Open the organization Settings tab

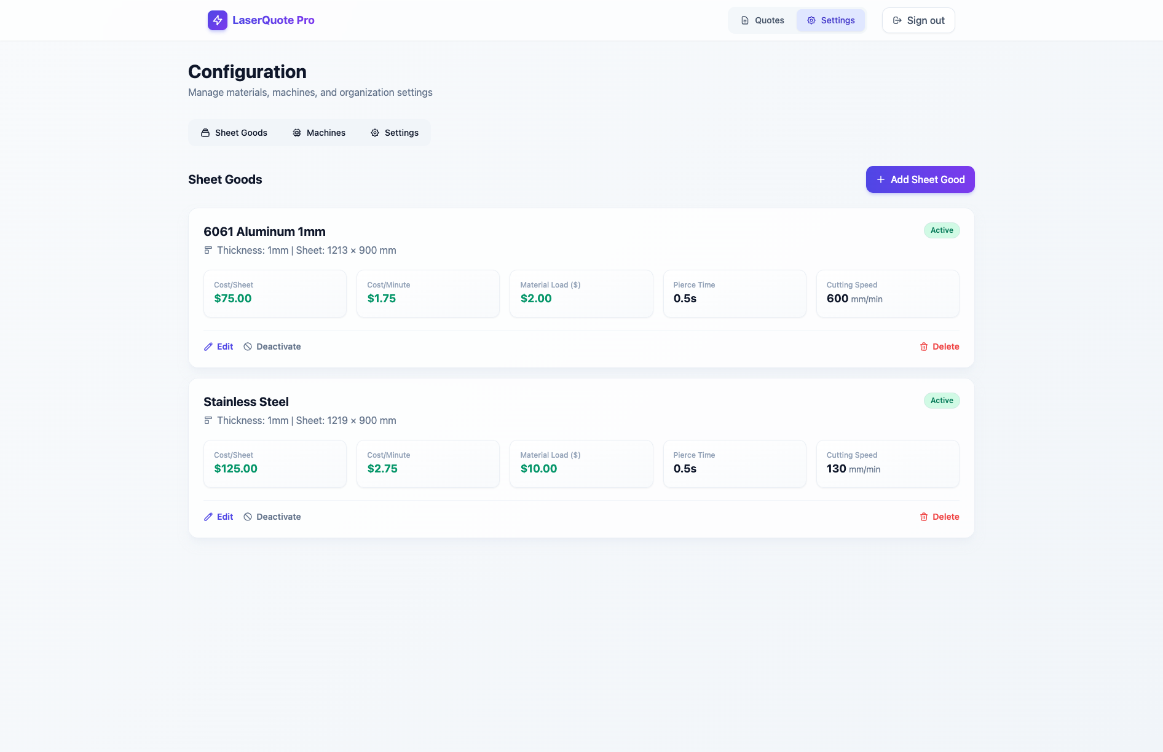[x=394, y=133]
